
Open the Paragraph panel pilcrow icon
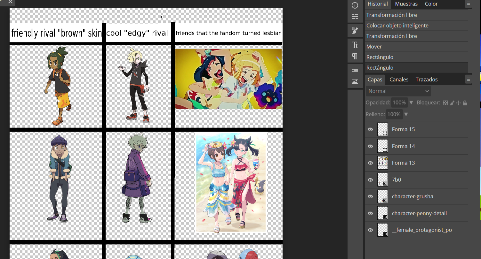point(355,56)
